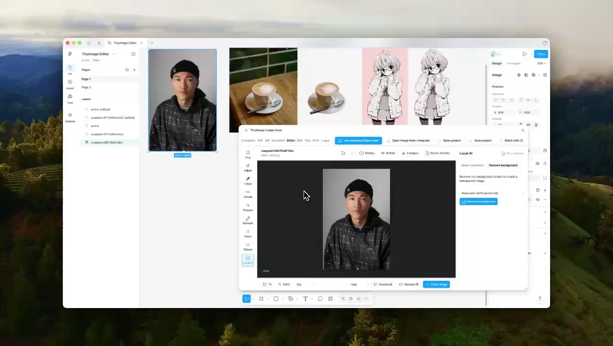This screenshot has height=346, width=613.
Task: Click the Figma home icon in title bar
Action: 89,43
